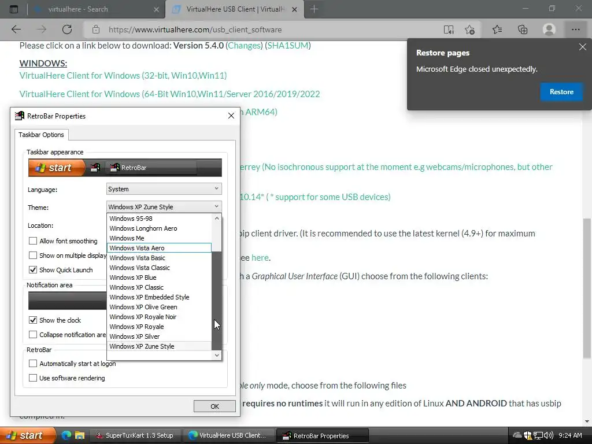Click theme list scroll down arrow
Viewport: 592px width, 444px height.
pos(217,355)
